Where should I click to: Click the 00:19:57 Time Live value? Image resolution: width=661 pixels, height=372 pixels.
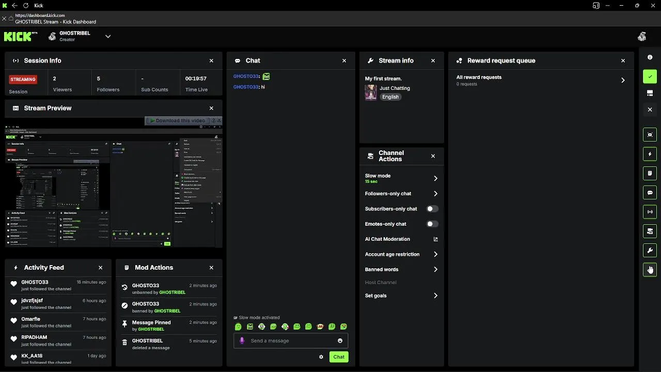click(x=196, y=79)
